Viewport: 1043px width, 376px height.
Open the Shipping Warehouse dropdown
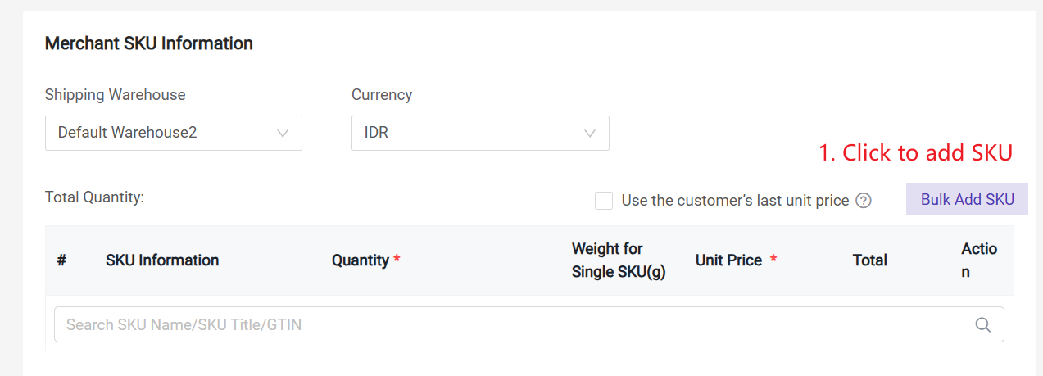pos(173,133)
